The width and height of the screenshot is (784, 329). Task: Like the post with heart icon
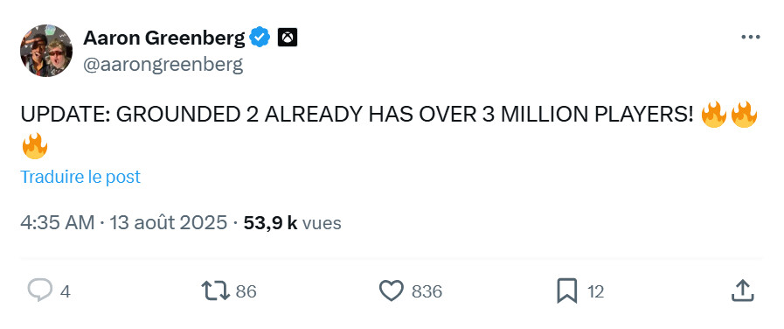392,290
